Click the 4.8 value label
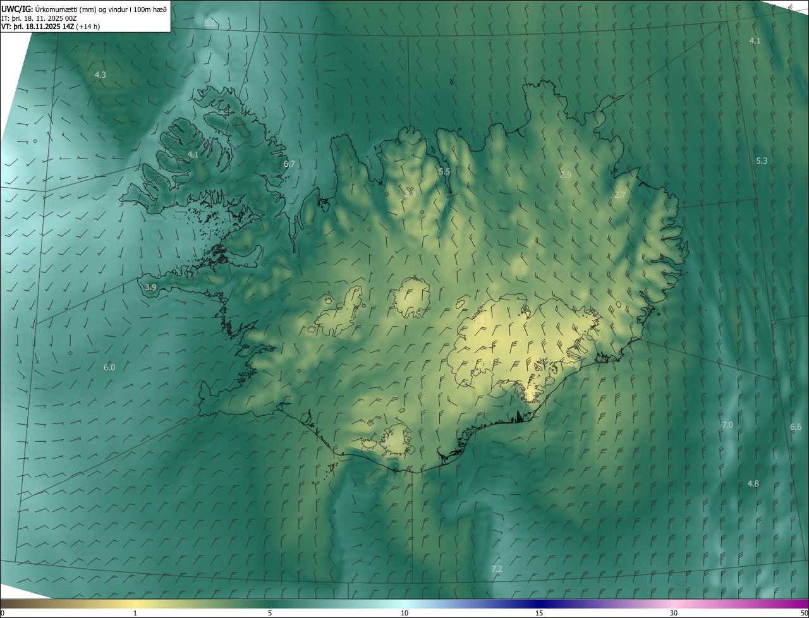This screenshot has width=809, height=618. 753,483
